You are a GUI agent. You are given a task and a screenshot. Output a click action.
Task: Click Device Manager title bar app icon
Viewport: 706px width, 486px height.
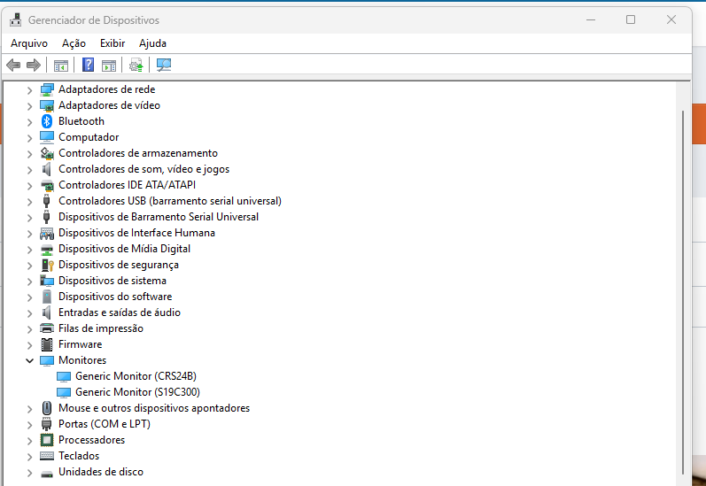click(x=15, y=19)
